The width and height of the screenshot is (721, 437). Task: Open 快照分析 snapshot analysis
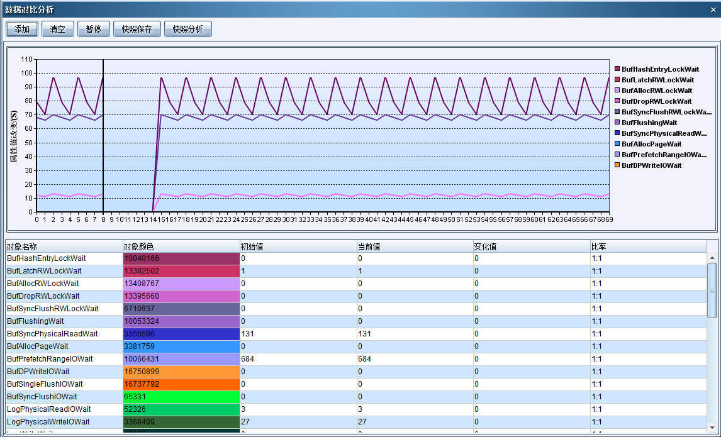[x=187, y=29]
